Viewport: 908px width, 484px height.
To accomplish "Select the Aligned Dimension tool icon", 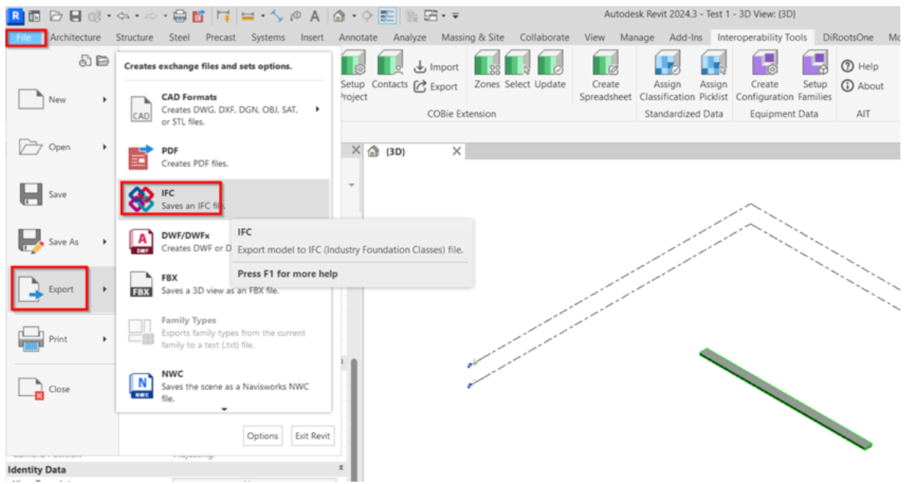I will point(223,16).
